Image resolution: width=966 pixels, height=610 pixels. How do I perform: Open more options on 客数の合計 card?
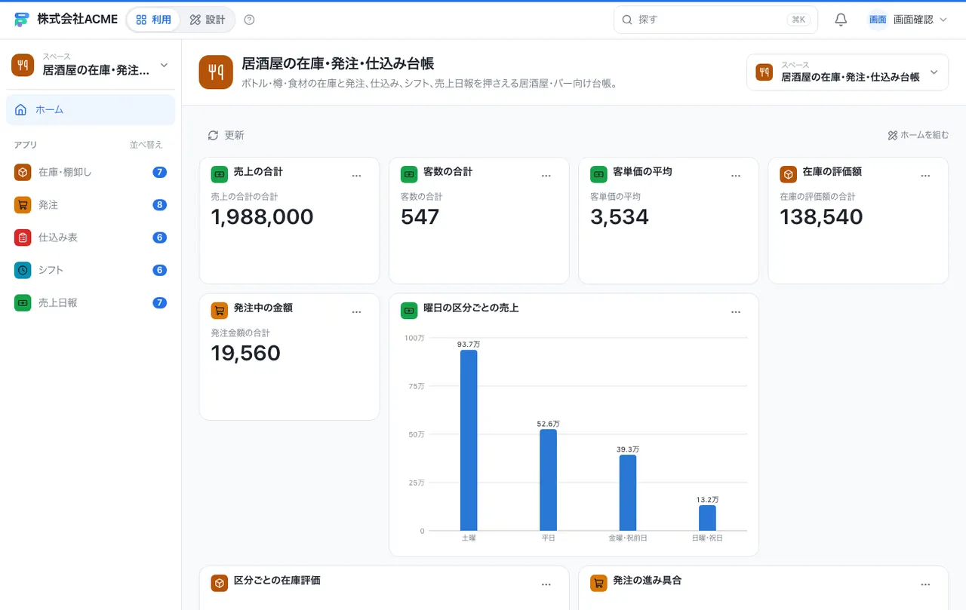pos(546,176)
